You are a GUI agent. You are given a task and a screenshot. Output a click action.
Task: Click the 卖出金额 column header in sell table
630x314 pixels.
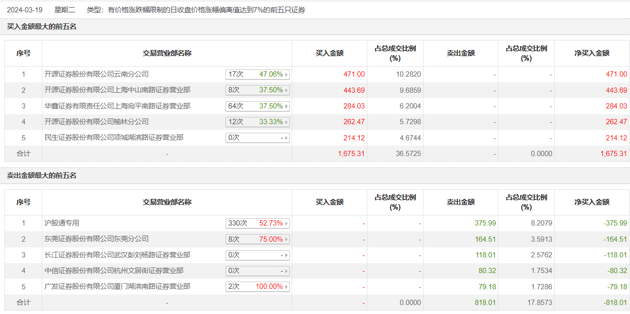(x=461, y=202)
